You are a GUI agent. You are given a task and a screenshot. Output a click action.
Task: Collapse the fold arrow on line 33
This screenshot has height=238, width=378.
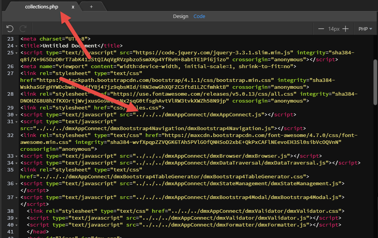click(16, 156)
